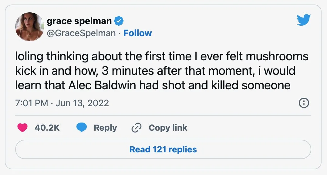Click the blue verified badge

(119, 21)
